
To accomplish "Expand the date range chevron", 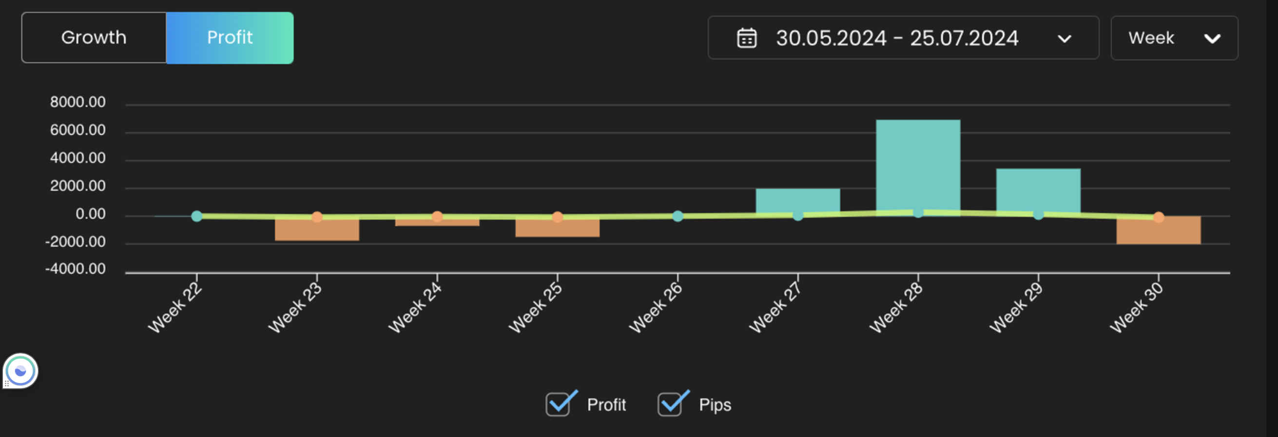I will [x=1064, y=38].
